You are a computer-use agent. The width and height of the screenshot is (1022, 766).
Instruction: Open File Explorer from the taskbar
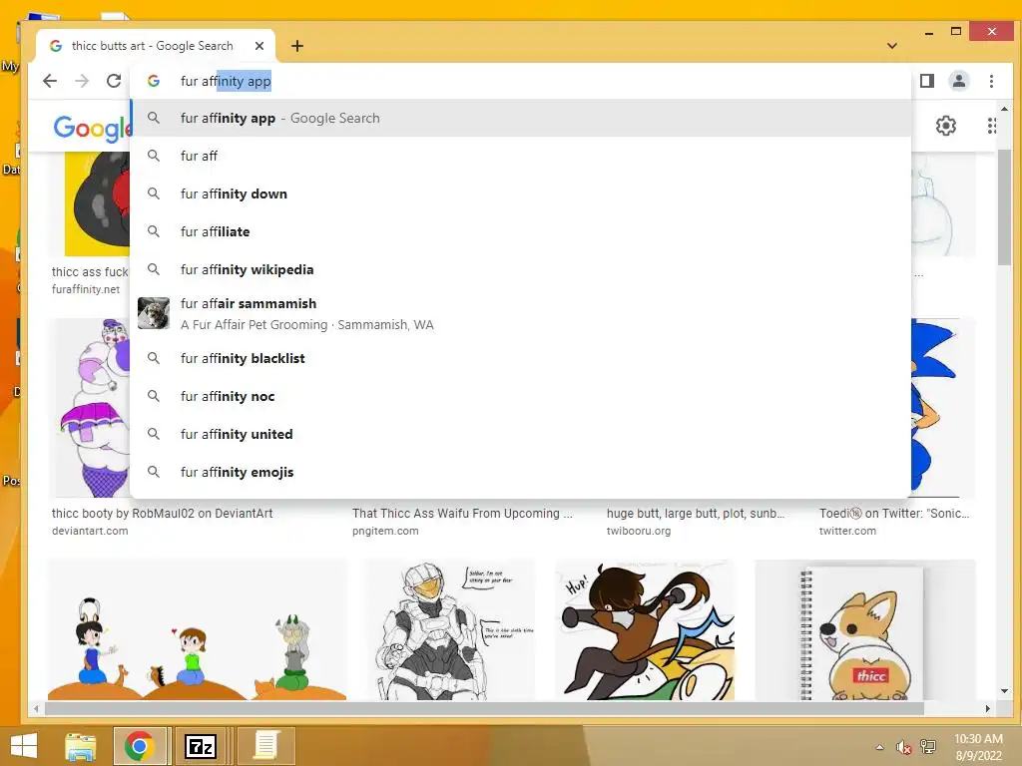tap(81, 746)
